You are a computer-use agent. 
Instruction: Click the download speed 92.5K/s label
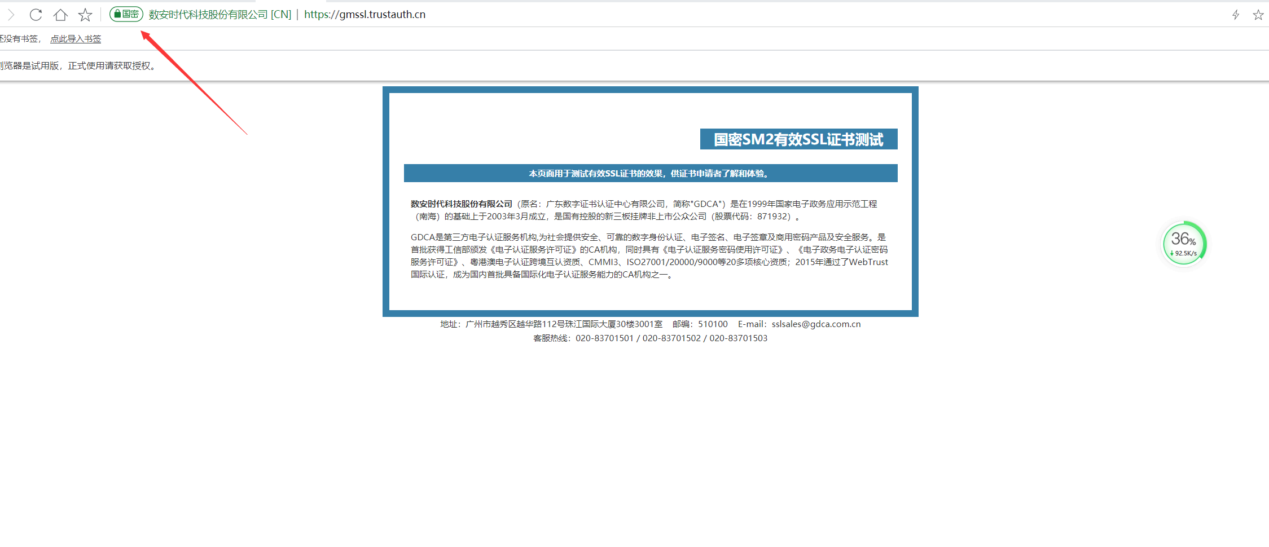[x=1185, y=253]
